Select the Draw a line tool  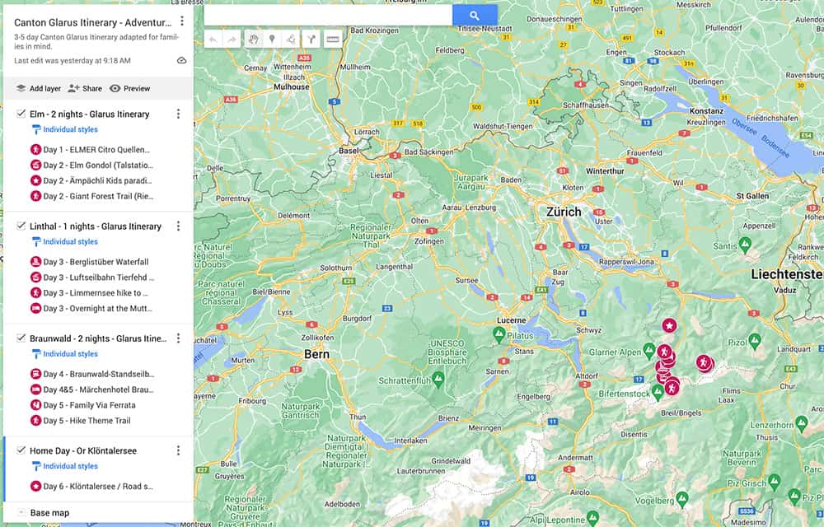pyautogui.click(x=292, y=39)
